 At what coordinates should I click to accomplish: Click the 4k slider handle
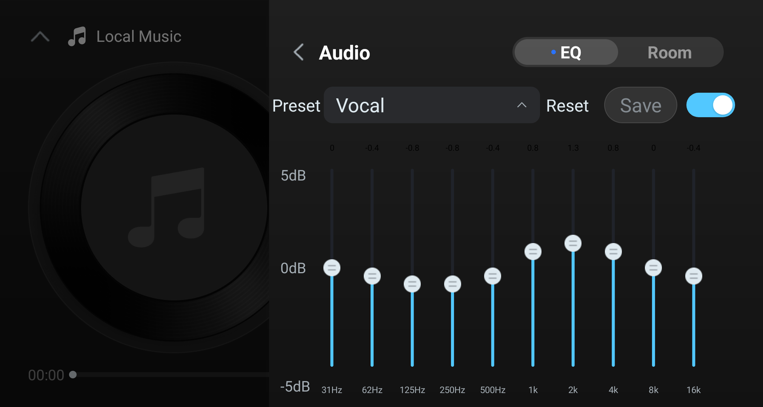(613, 252)
